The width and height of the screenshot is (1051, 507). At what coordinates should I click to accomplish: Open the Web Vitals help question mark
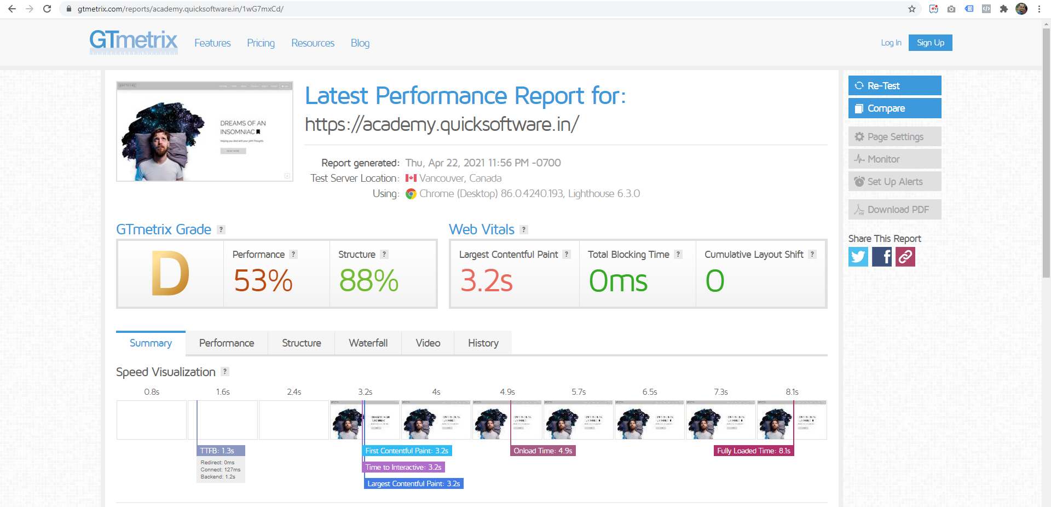524,230
